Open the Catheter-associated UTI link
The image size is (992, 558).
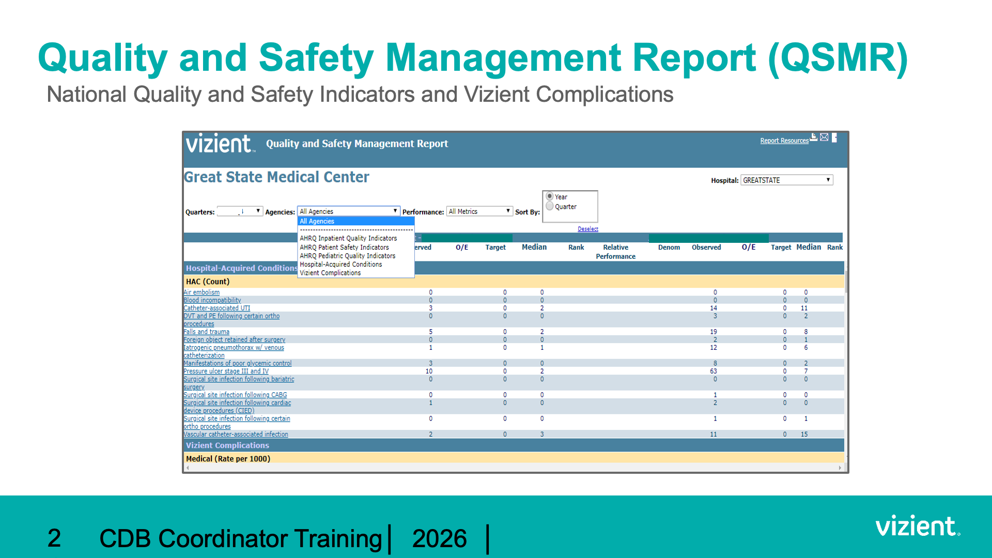click(216, 308)
